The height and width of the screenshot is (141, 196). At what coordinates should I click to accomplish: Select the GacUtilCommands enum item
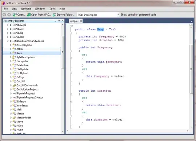point(27,85)
